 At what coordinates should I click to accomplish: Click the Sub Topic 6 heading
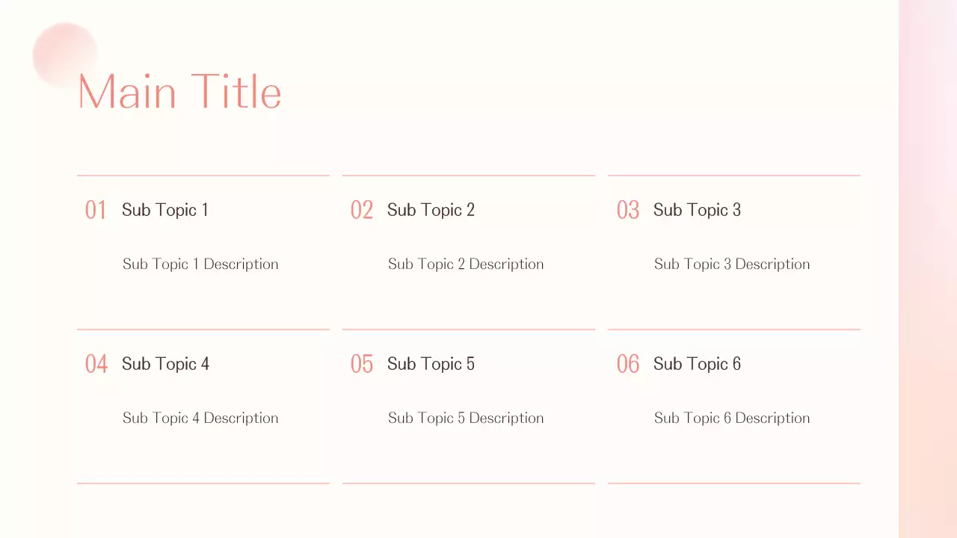coord(697,364)
